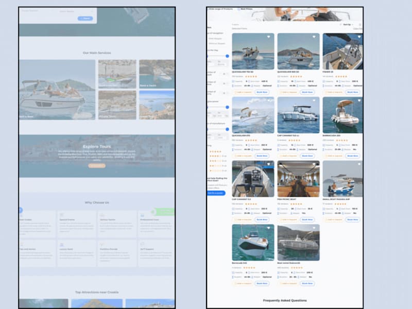
Task: Open the Fish Picnic Boat interior photo
Action: (x=299, y=179)
